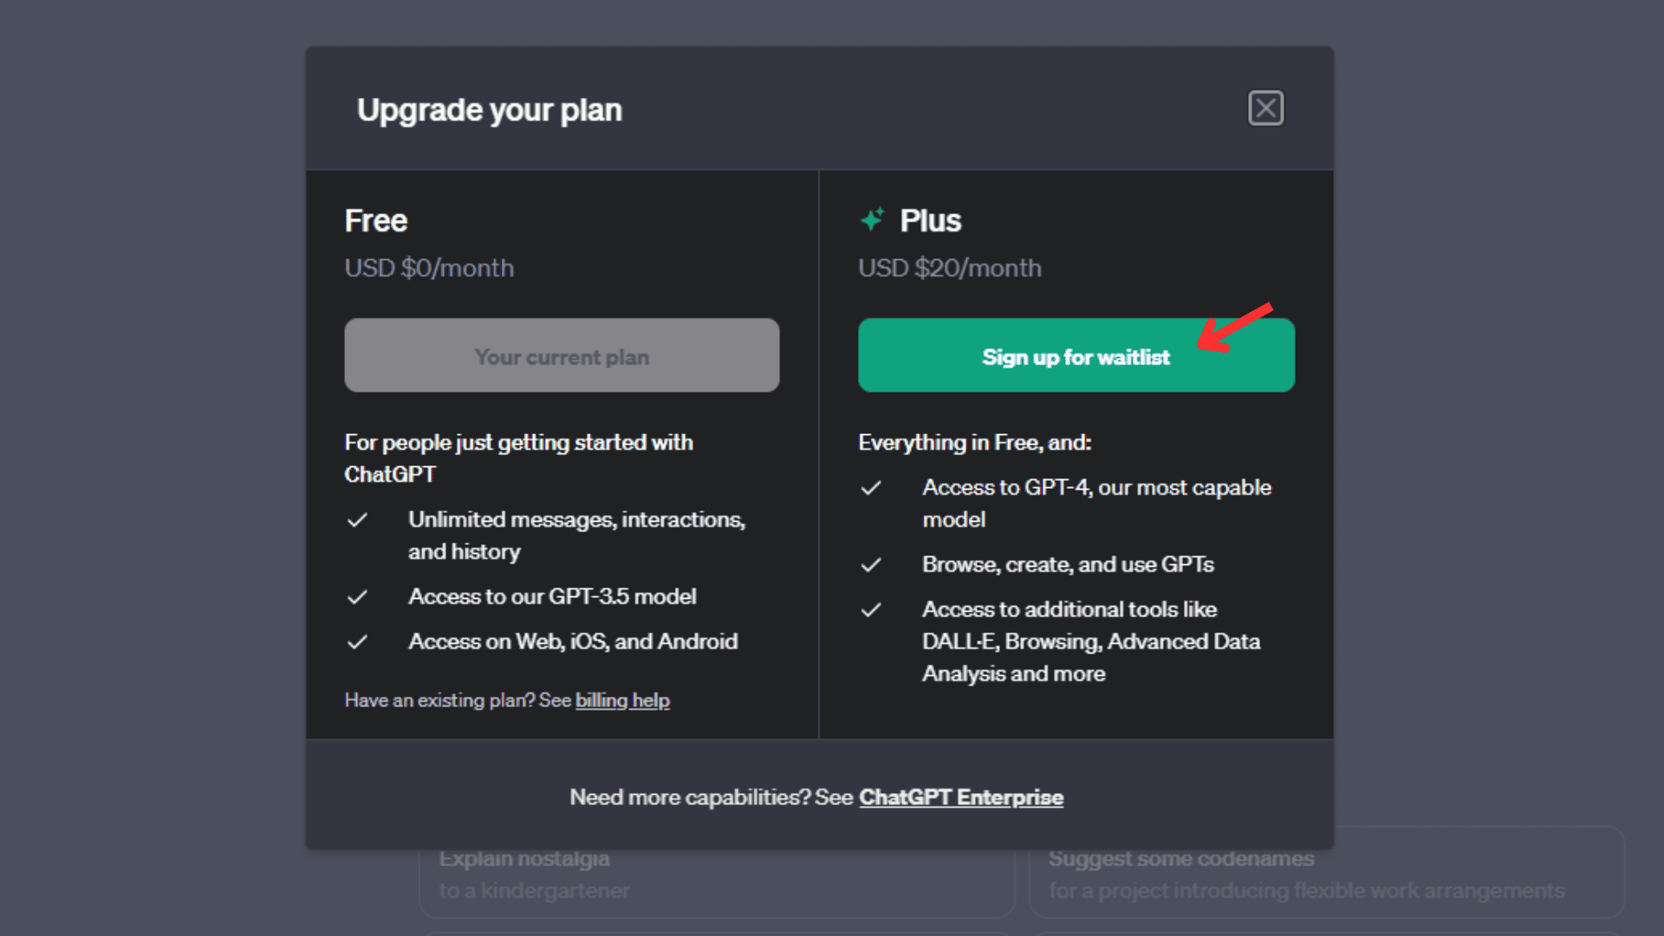Click the USD $20/month price text
Viewport: 1664px width, 936px height.
click(950, 268)
